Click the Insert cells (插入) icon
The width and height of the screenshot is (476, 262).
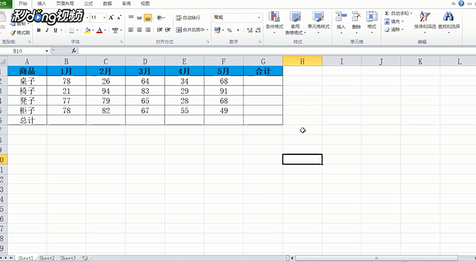[341, 16]
